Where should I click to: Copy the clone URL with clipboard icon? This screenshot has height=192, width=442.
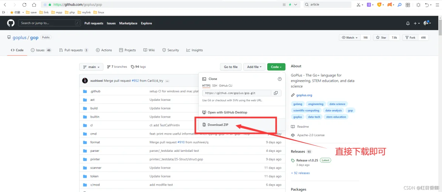point(276,93)
